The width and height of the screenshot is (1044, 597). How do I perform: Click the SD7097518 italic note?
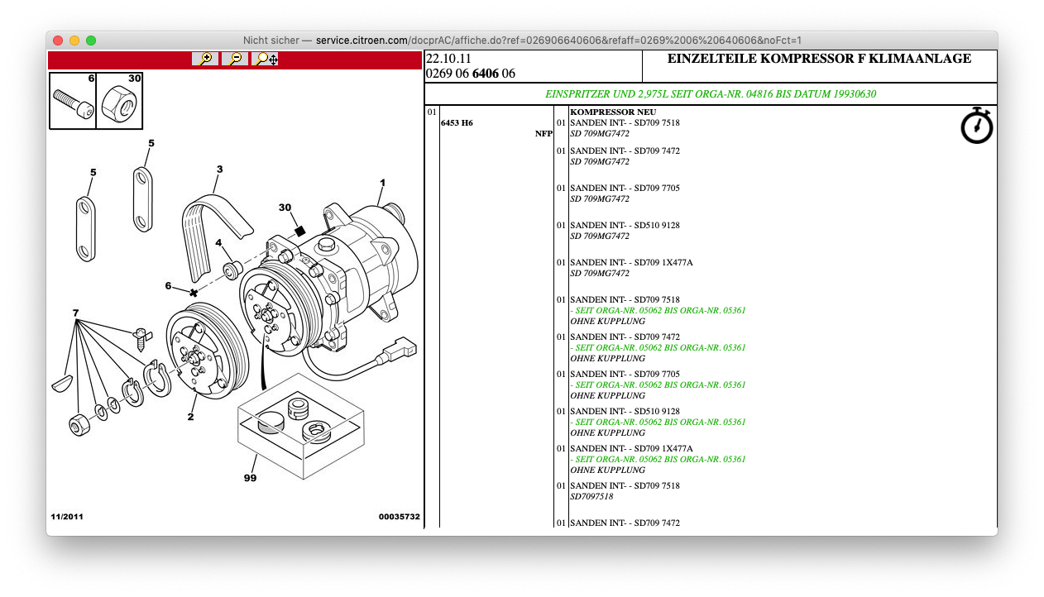pyautogui.click(x=591, y=497)
